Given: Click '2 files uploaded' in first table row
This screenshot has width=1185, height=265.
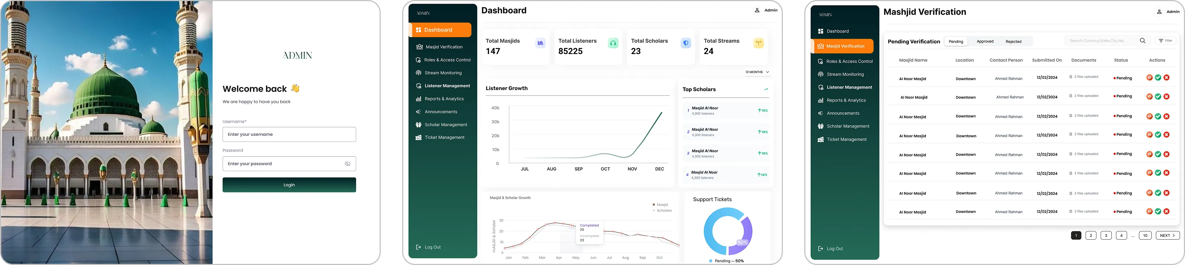Looking at the screenshot, I should click(x=1084, y=77).
